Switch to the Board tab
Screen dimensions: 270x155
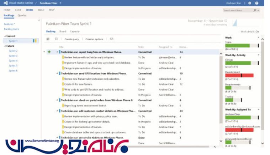click(63, 31)
